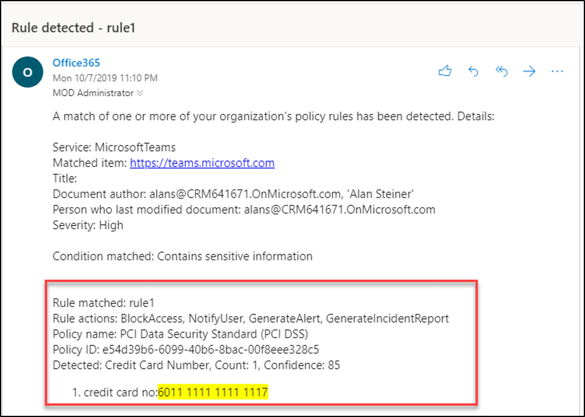
Task: Open the more actions ellipsis menu
Action: point(557,72)
